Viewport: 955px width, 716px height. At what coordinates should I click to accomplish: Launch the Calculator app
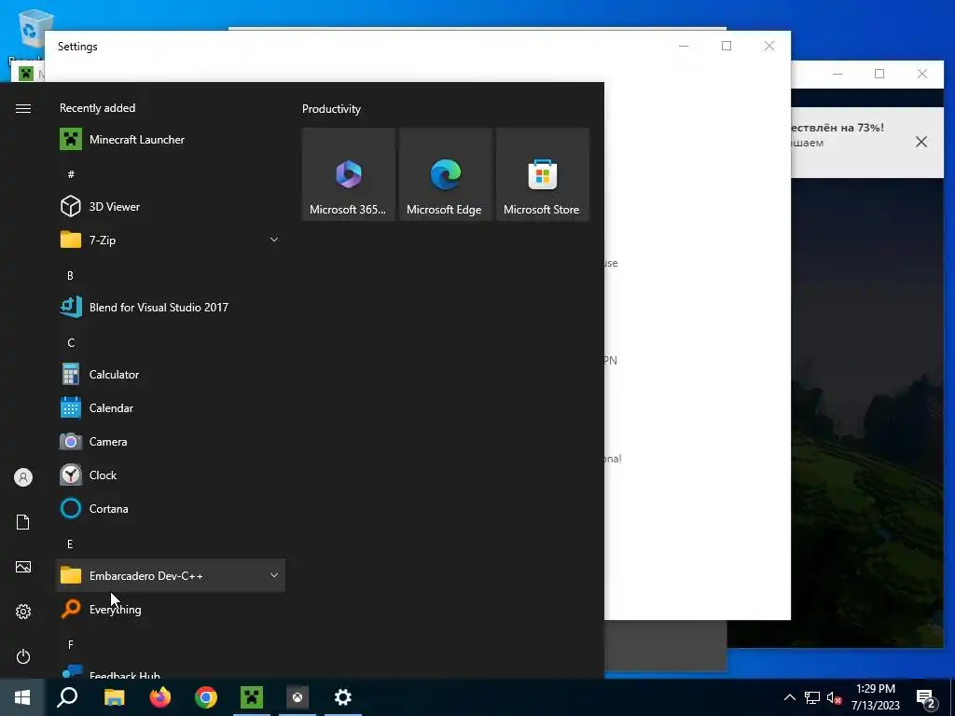click(x=171, y=375)
